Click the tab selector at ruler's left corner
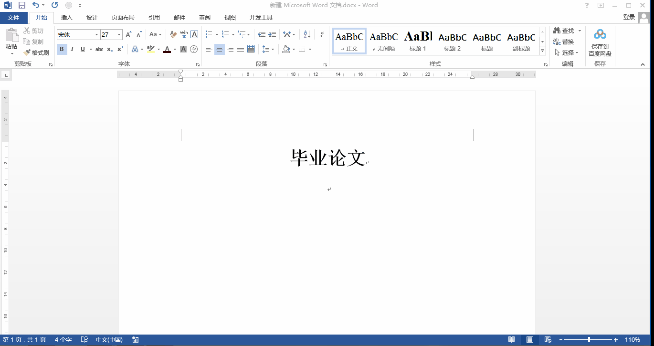 (6, 74)
